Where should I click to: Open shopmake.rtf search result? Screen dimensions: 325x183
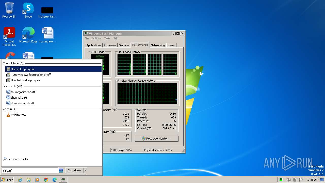click(x=53, y=98)
